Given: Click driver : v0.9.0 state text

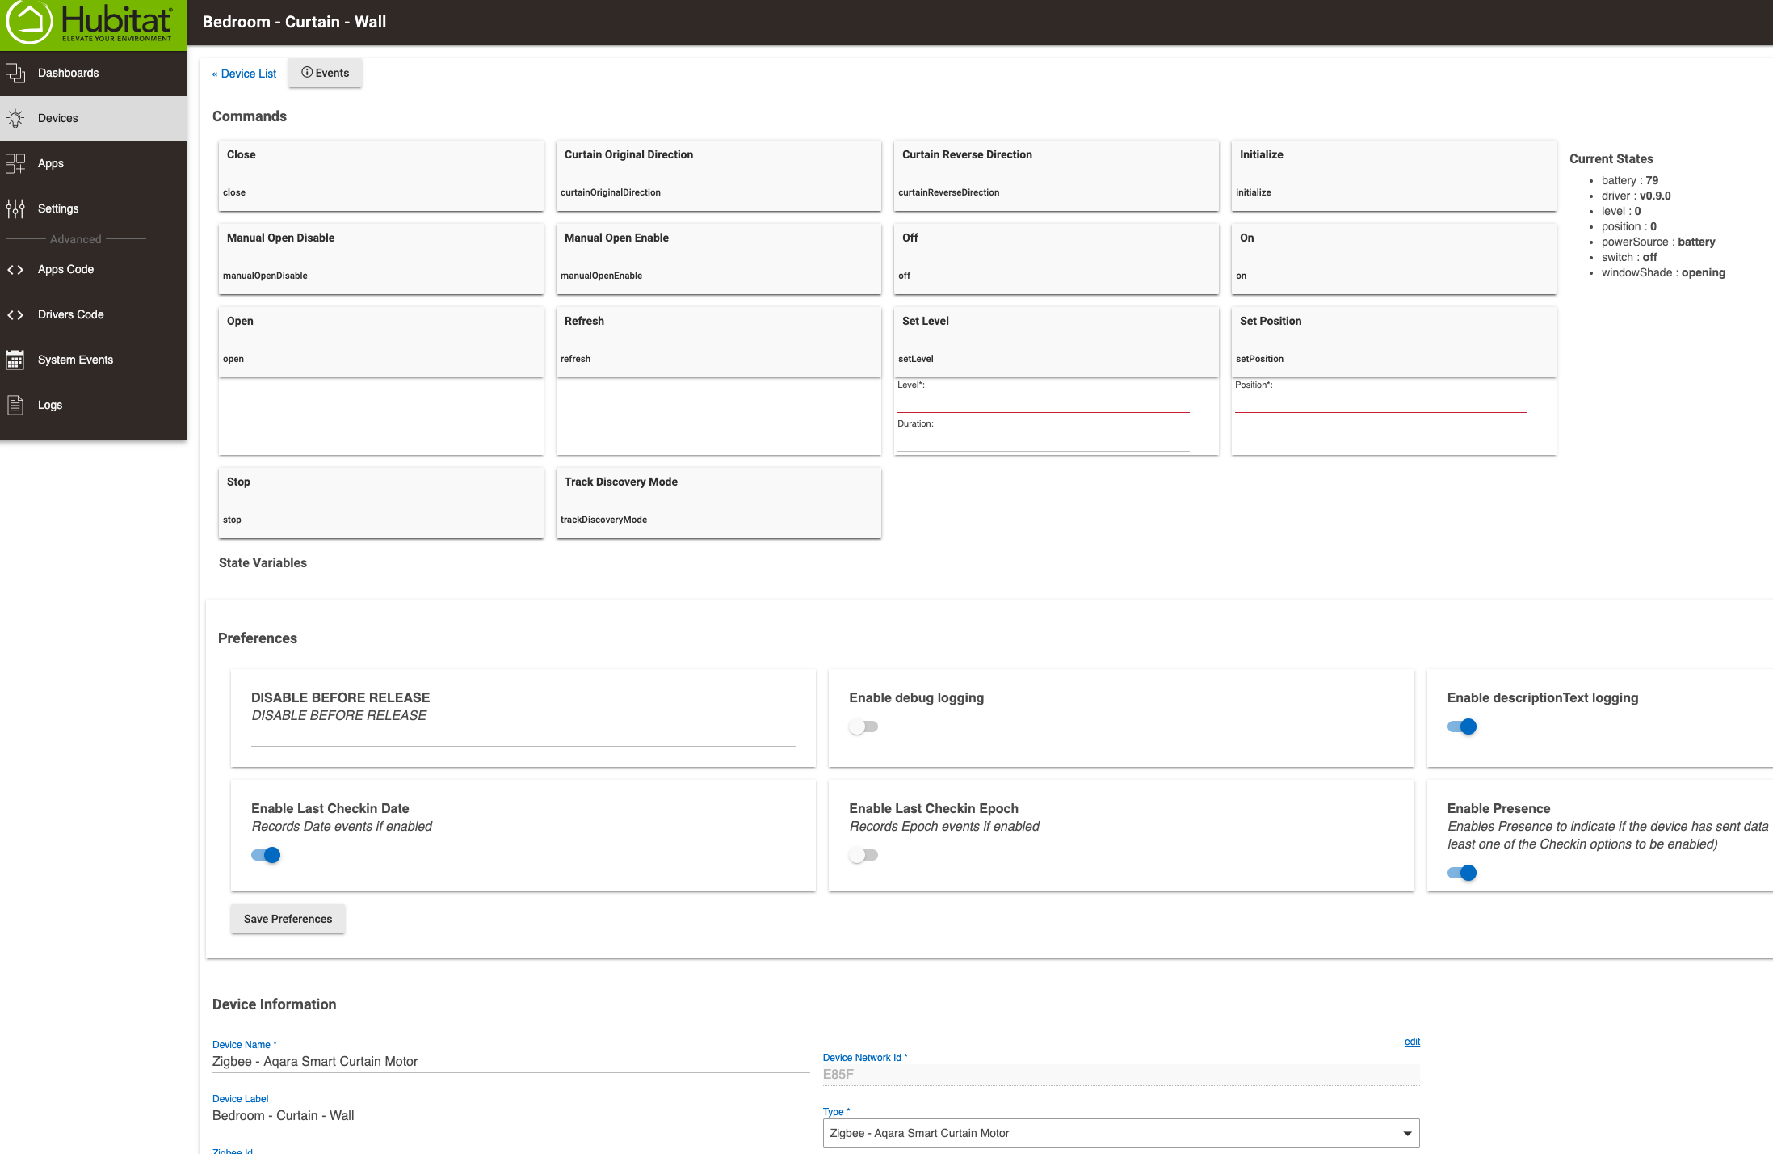Looking at the screenshot, I should point(1636,196).
